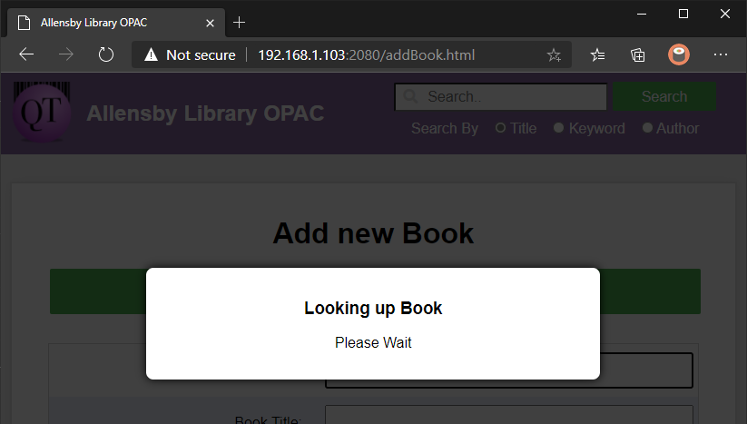
Task: Open the browser profile avatar
Action: (x=678, y=54)
